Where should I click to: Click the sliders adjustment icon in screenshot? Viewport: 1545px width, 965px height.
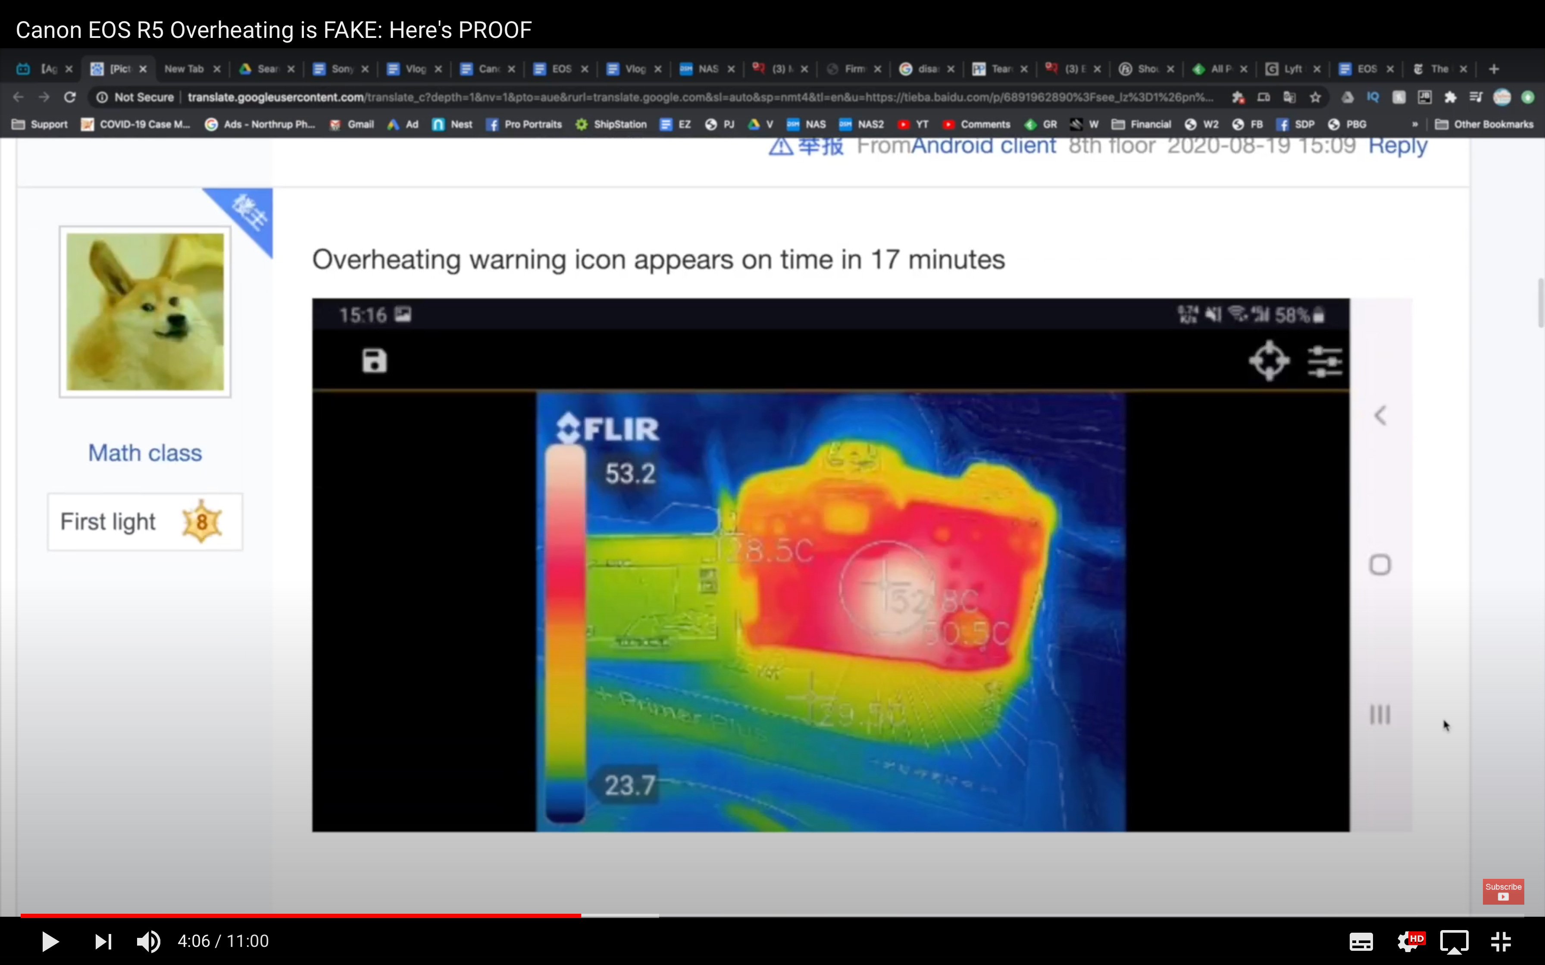coord(1326,361)
